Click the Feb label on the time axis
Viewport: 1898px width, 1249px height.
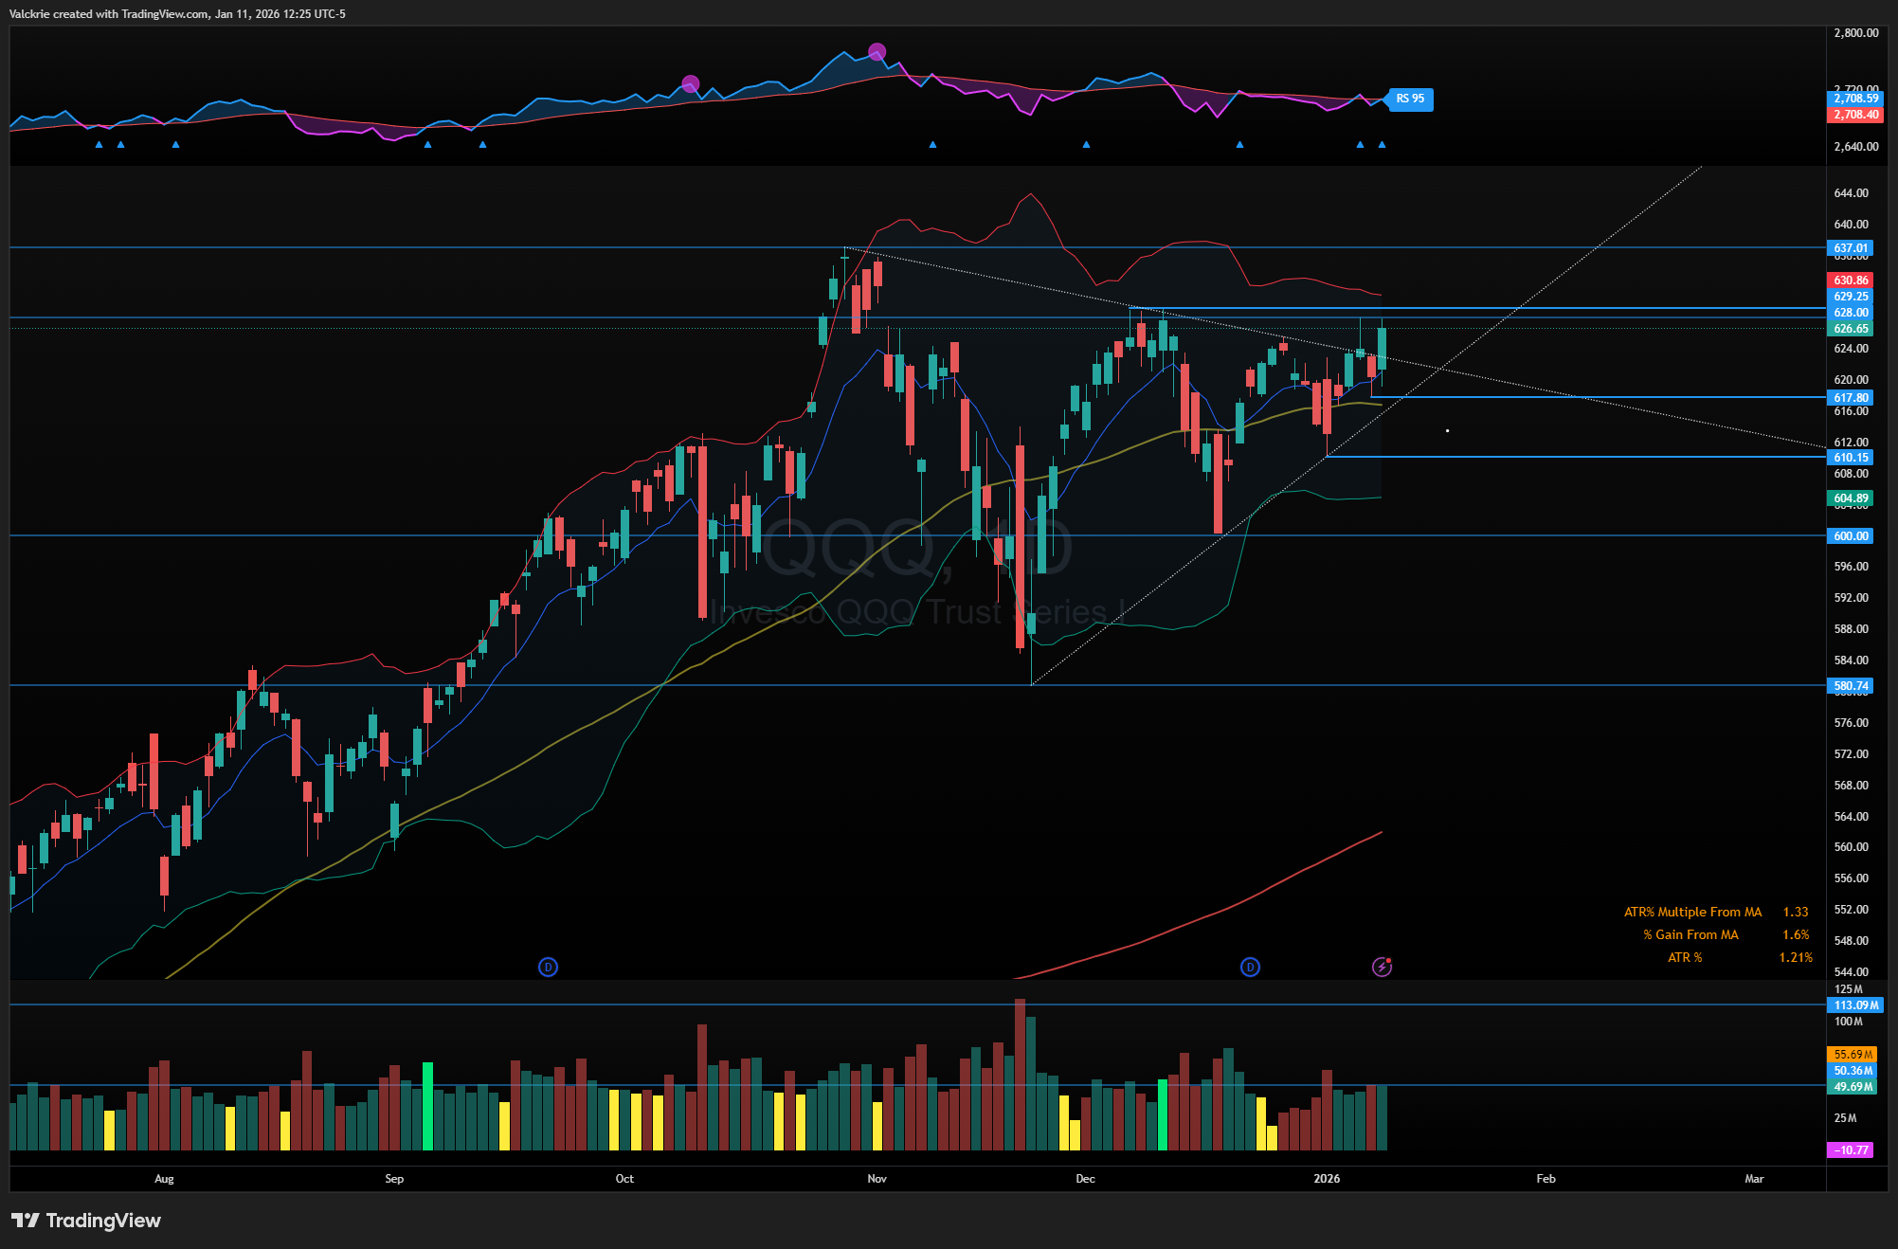(x=1546, y=1179)
